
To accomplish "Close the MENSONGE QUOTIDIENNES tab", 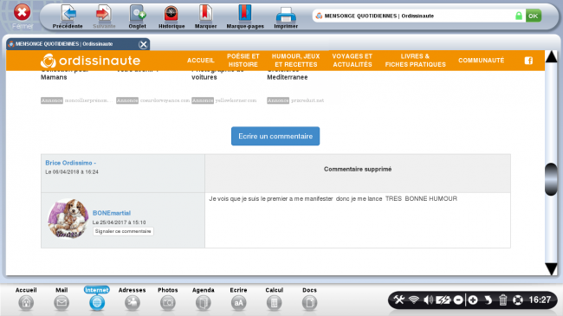I will click(143, 44).
